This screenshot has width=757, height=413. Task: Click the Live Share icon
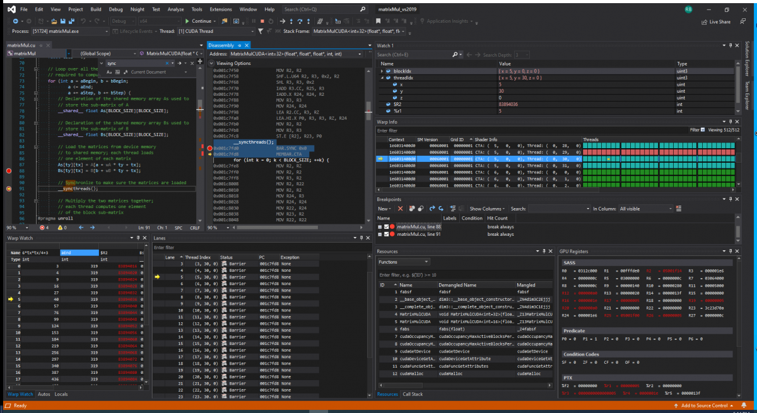[715, 21]
